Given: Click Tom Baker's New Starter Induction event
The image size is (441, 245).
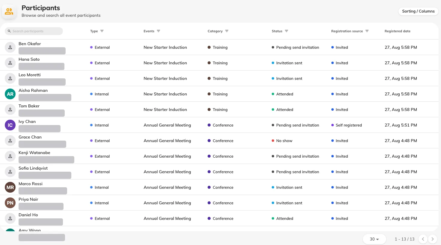Looking at the screenshot, I should [165, 109].
